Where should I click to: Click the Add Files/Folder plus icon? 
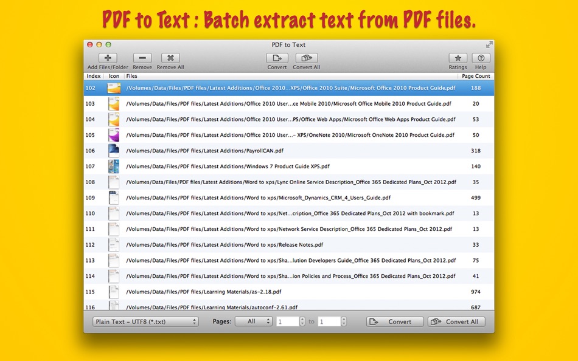point(108,58)
